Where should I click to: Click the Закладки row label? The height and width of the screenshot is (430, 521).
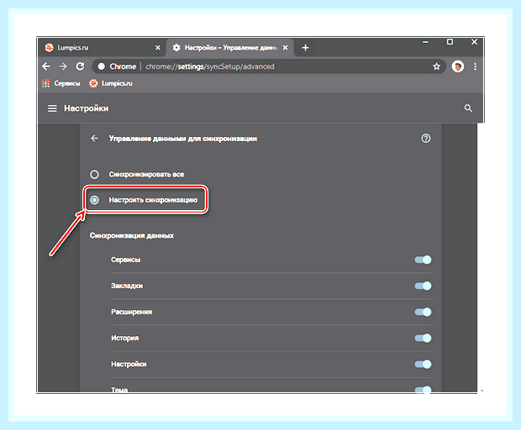tap(127, 286)
